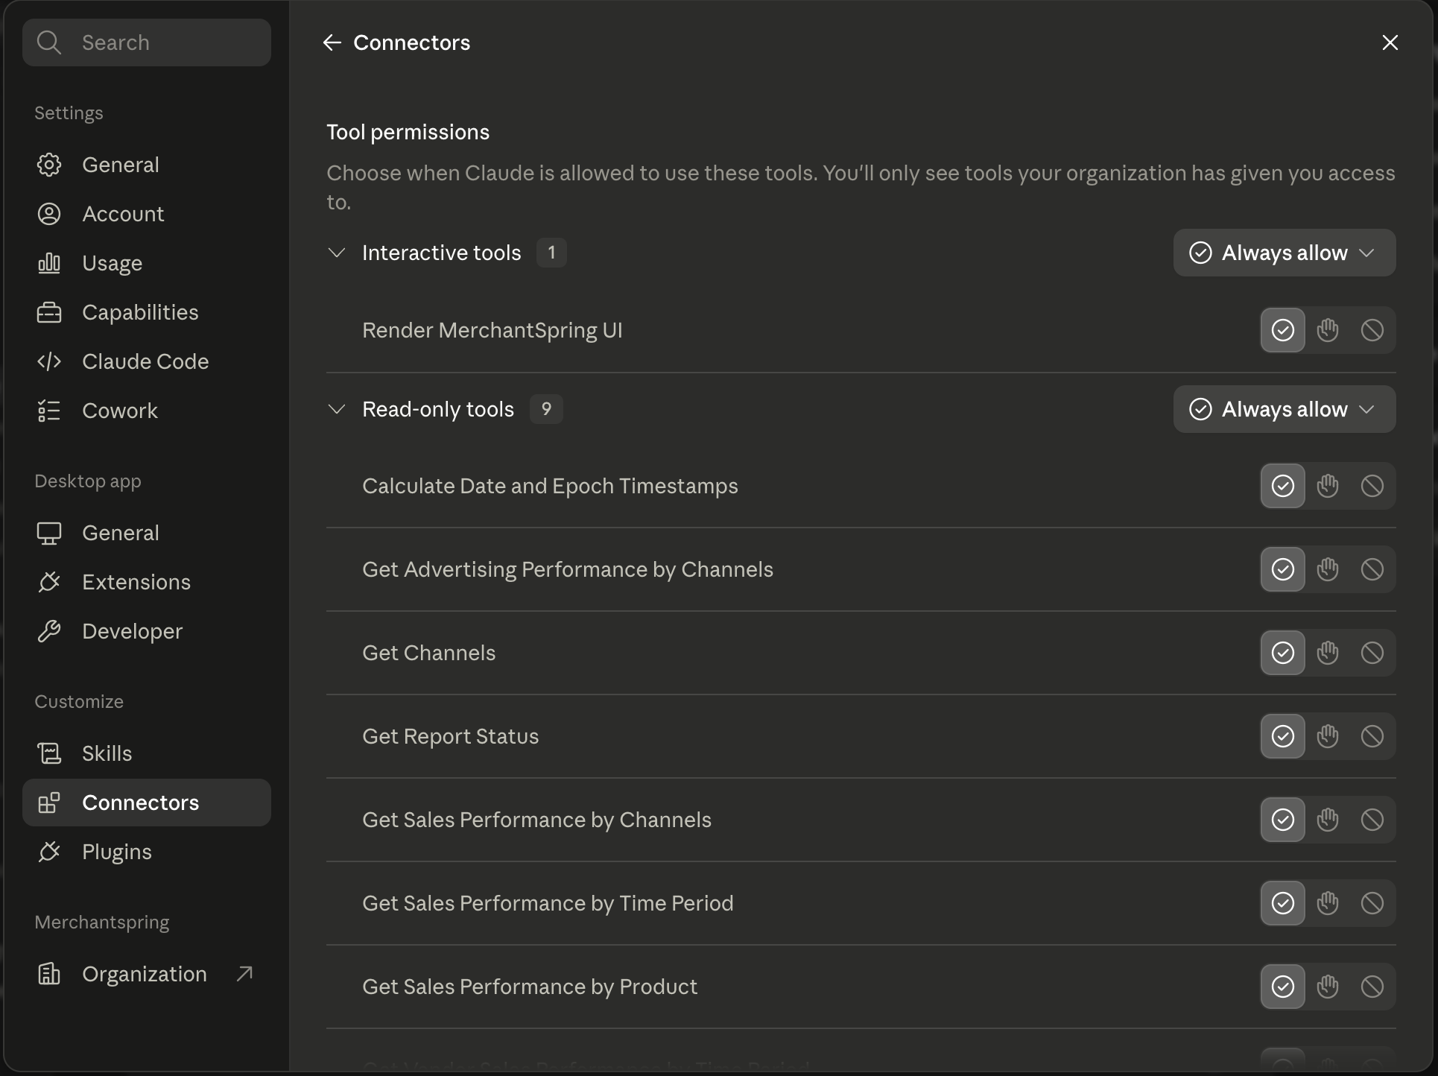Open Interactive tools Always allow dropdown
This screenshot has width=1438, height=1076.
pyautogui.click(x=1285, y=253)
